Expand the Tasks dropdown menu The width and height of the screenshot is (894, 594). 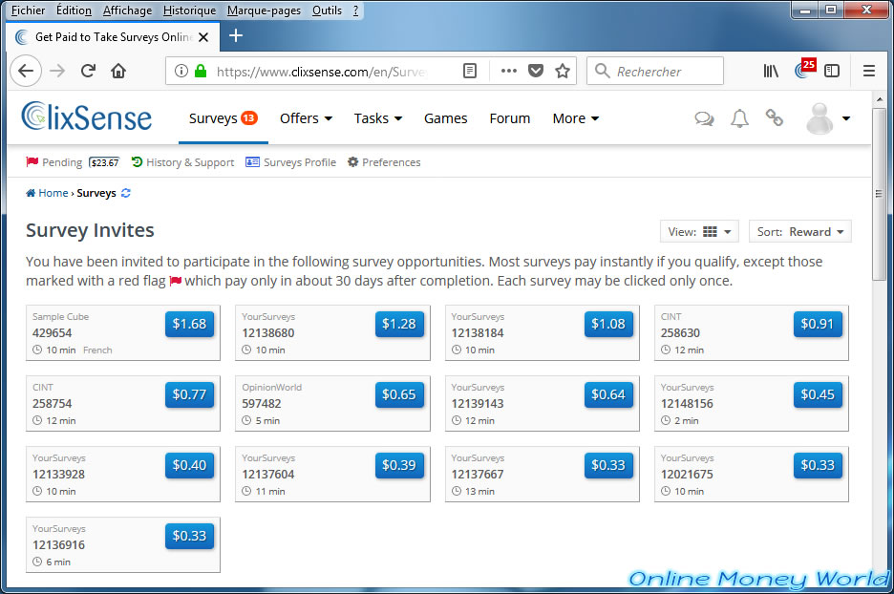click(x=378, y=118)
